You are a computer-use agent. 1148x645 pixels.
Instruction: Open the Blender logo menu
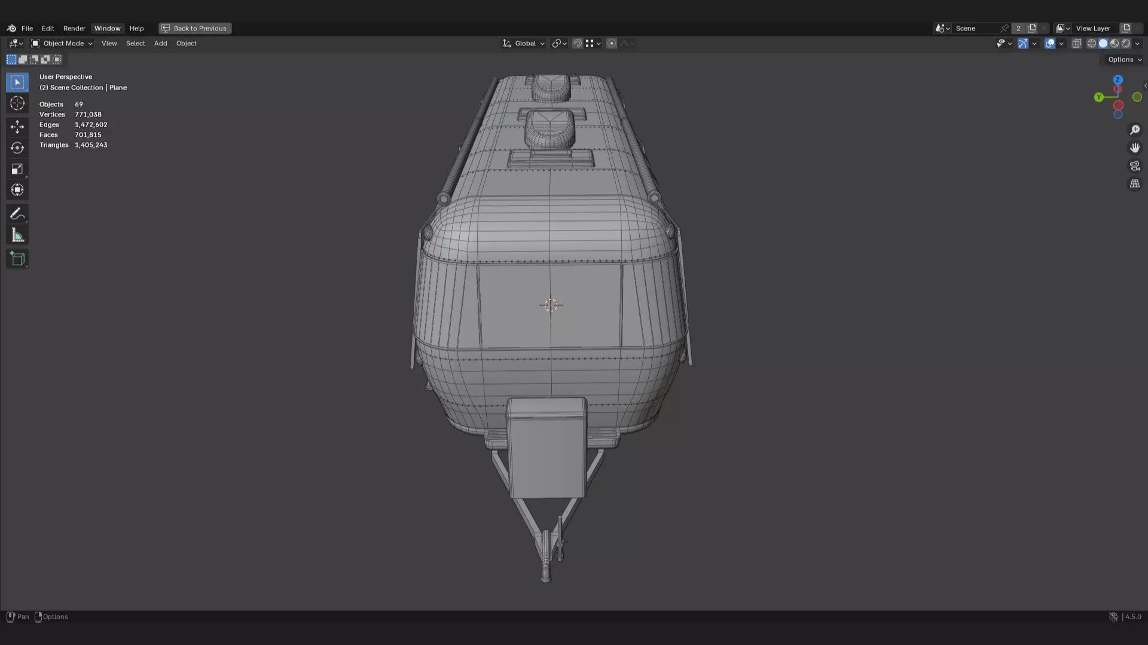pyautogui.click(x=11, y=28)
